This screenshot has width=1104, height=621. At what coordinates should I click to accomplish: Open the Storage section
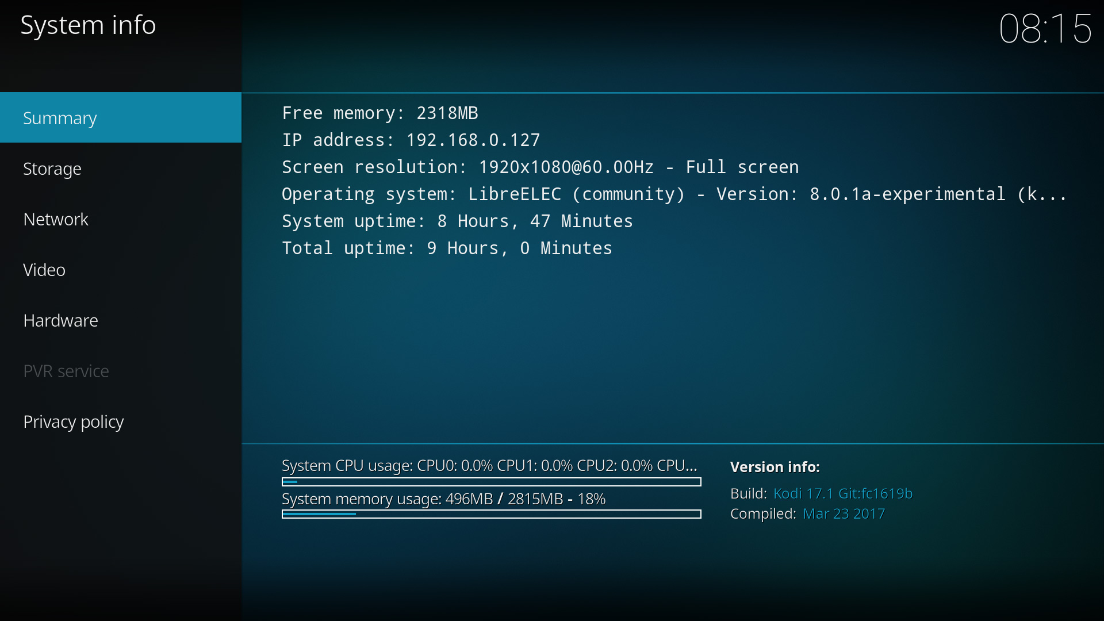[52, 168]
